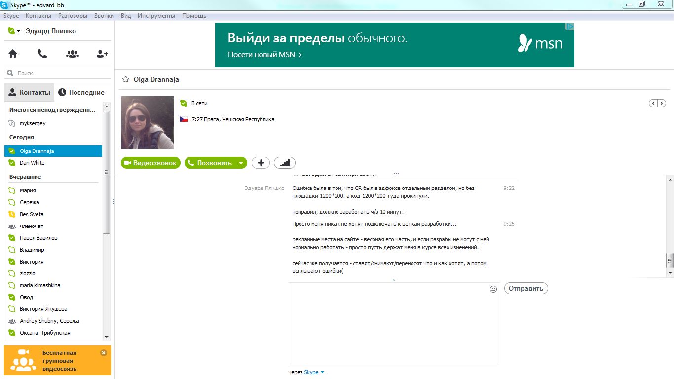Click the AdChoices icon on MSN banner

coord(570,27)
